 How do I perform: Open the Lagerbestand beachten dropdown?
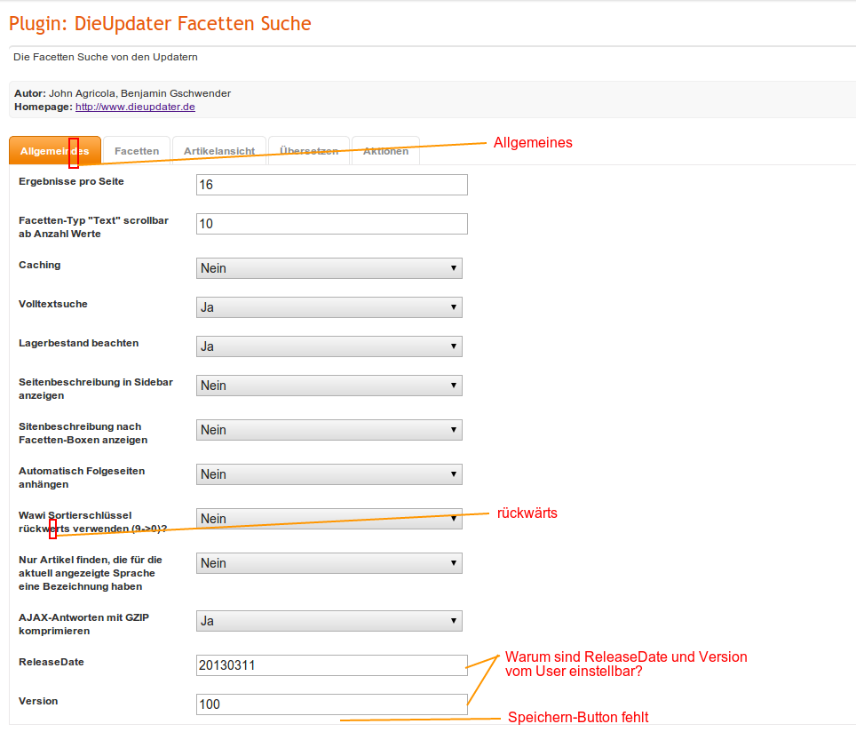[329, 346]
